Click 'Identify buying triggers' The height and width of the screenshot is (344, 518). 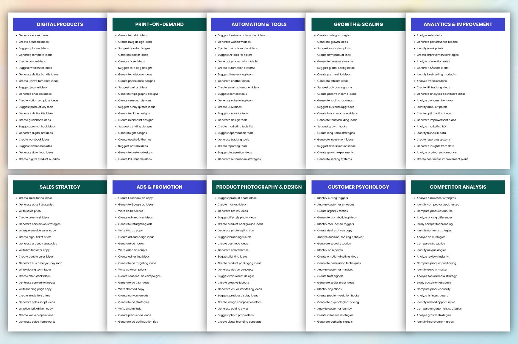(333, 198)
